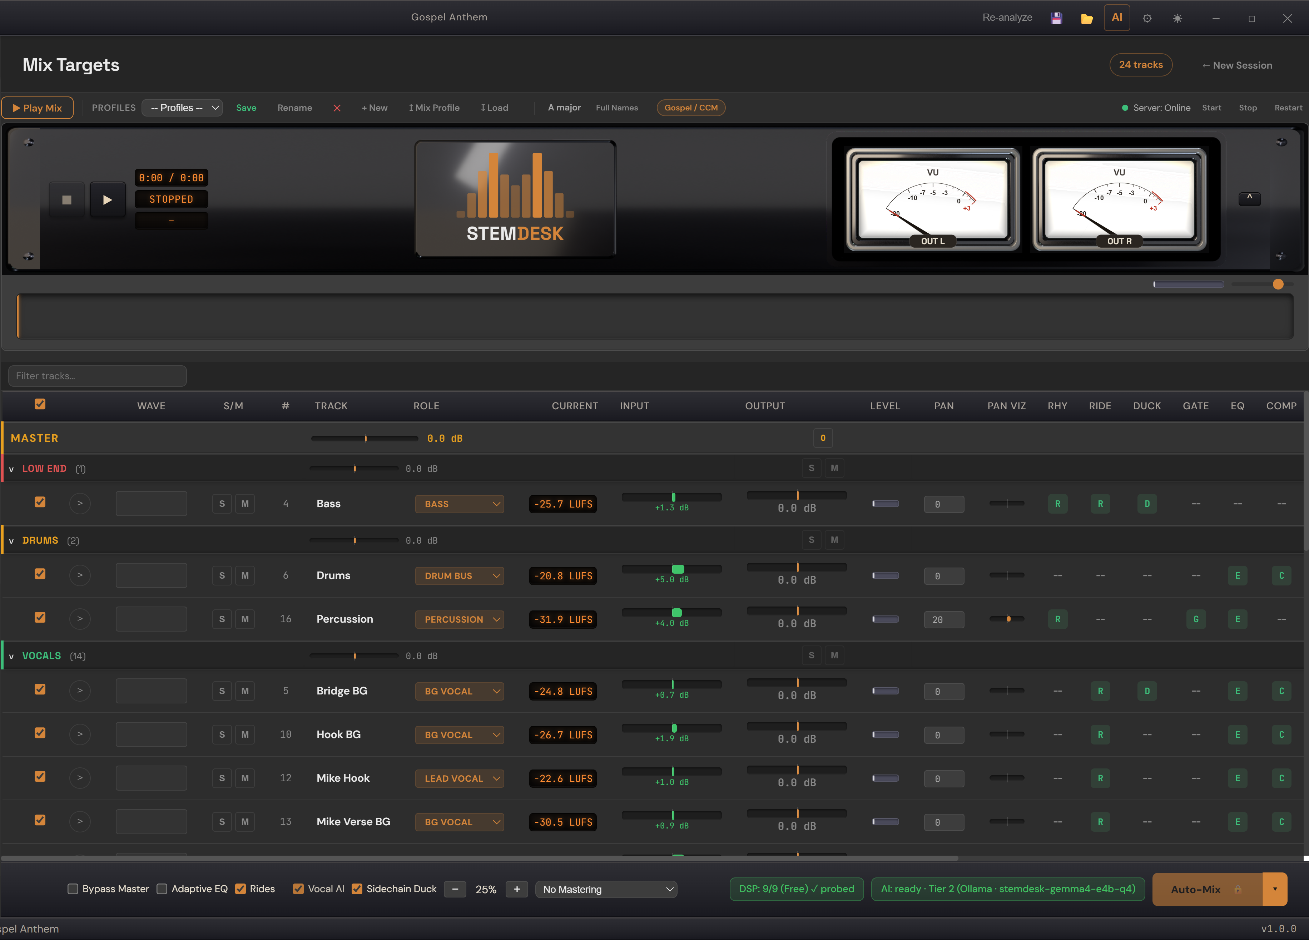Disable Sidechain Duck checkbox

(357, 889)
